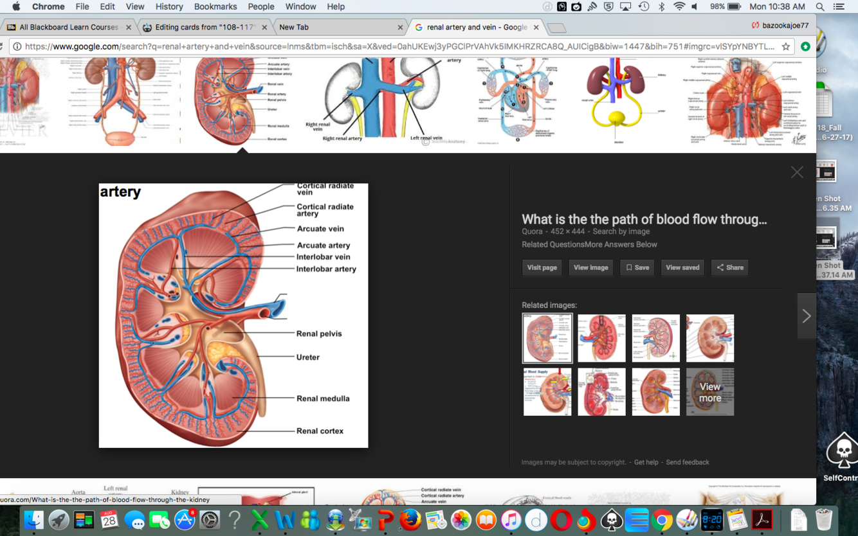This screenshot has width=858, height=536.
Task: Click the Search by image link
Action: tap(621, 231)
